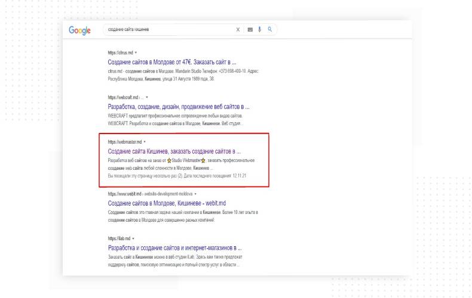Expand dropdown arrow next to citrus.md URL
This screenshot has width=472, height=298.
(136, 52)
